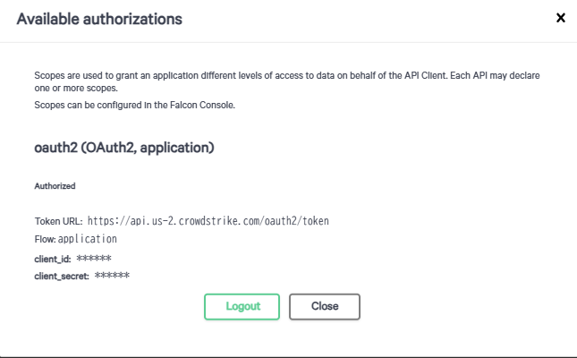
Task: Select the oauth2 (OAuth2, application) heading
Action: [124, 148]
